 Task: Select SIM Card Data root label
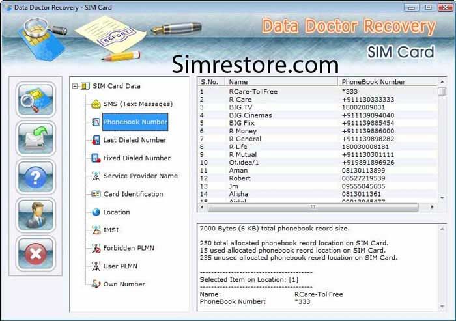tap(117, 86)
